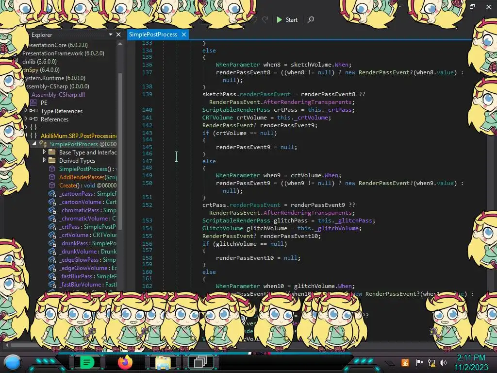Click the Create() method cube icon
The width and height of the screenshot is (497, 373).
tap(52, 185)
